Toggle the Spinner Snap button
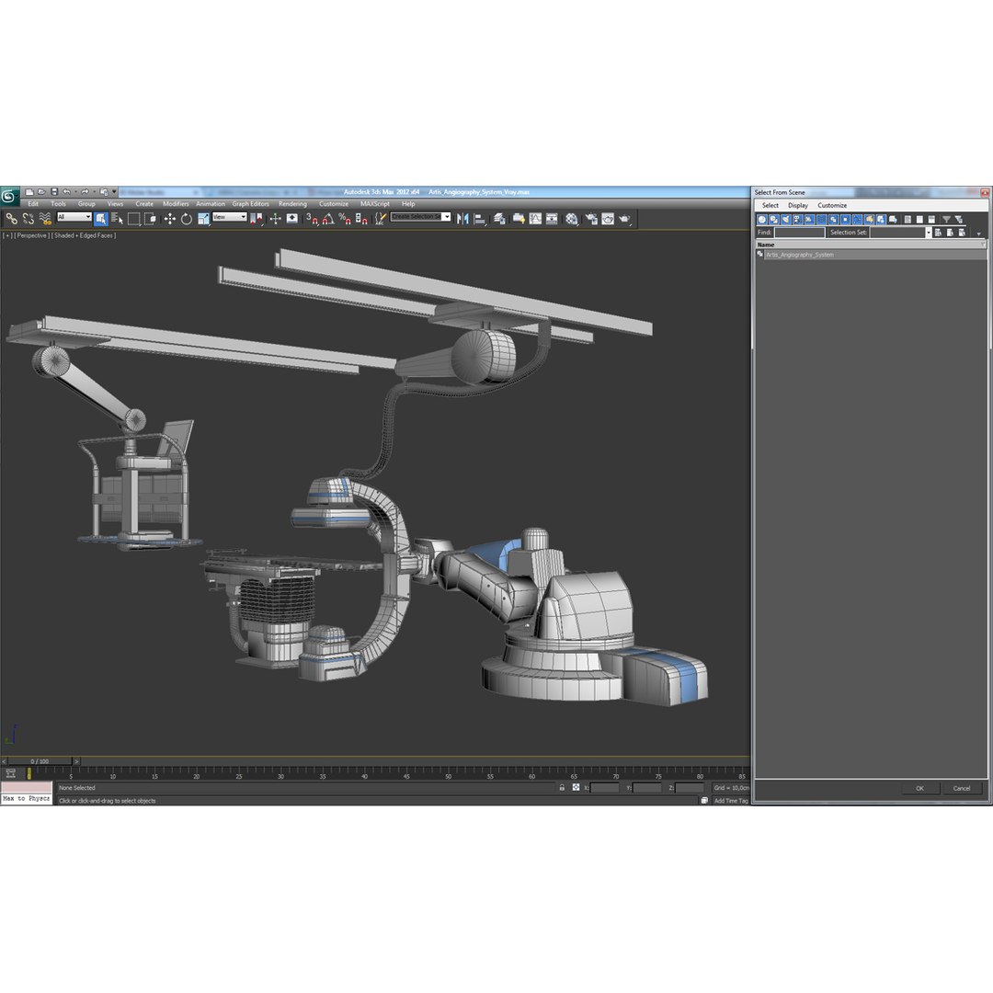The width and height of the screenshot is (993, 993). click(x=361, y=219)
